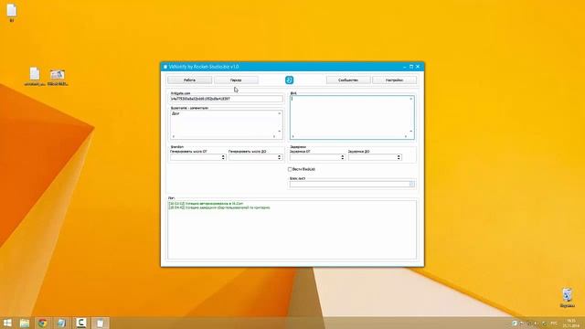The width and height of the screenshot is (585, 329).
Task: Click the Antigate.com key input field
Action: pos(227,99)
